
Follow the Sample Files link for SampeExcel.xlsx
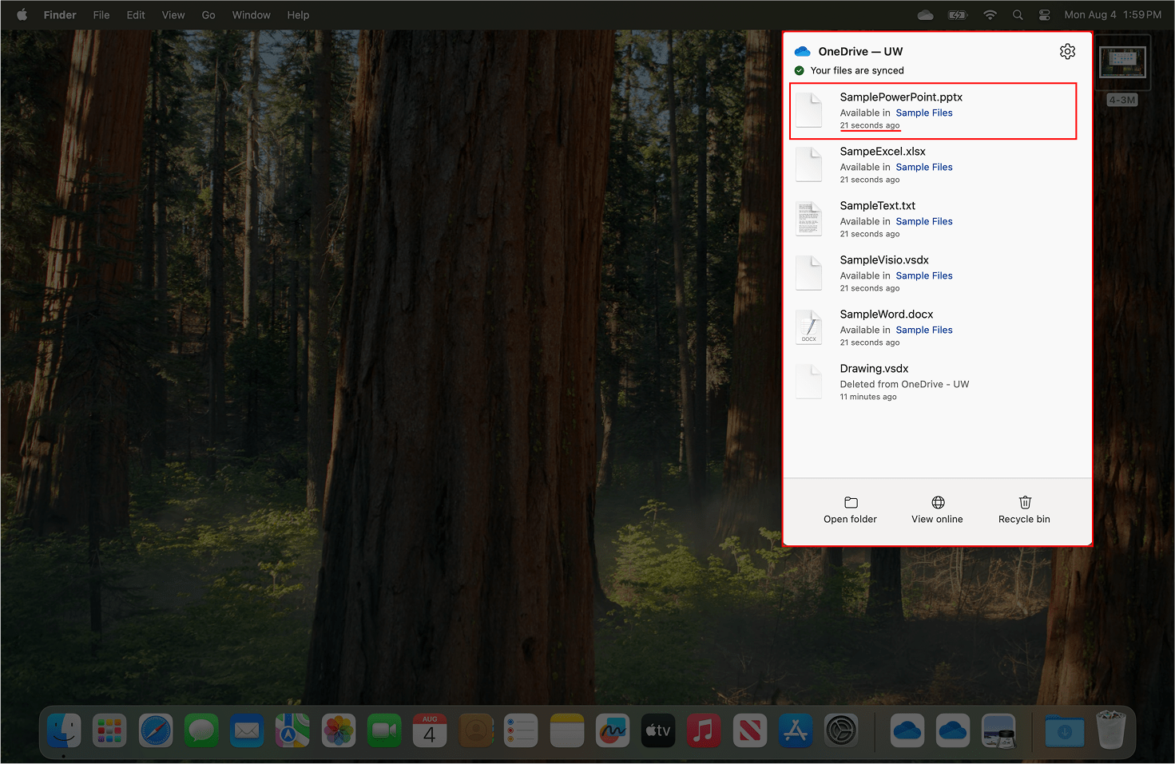[923, 167]
